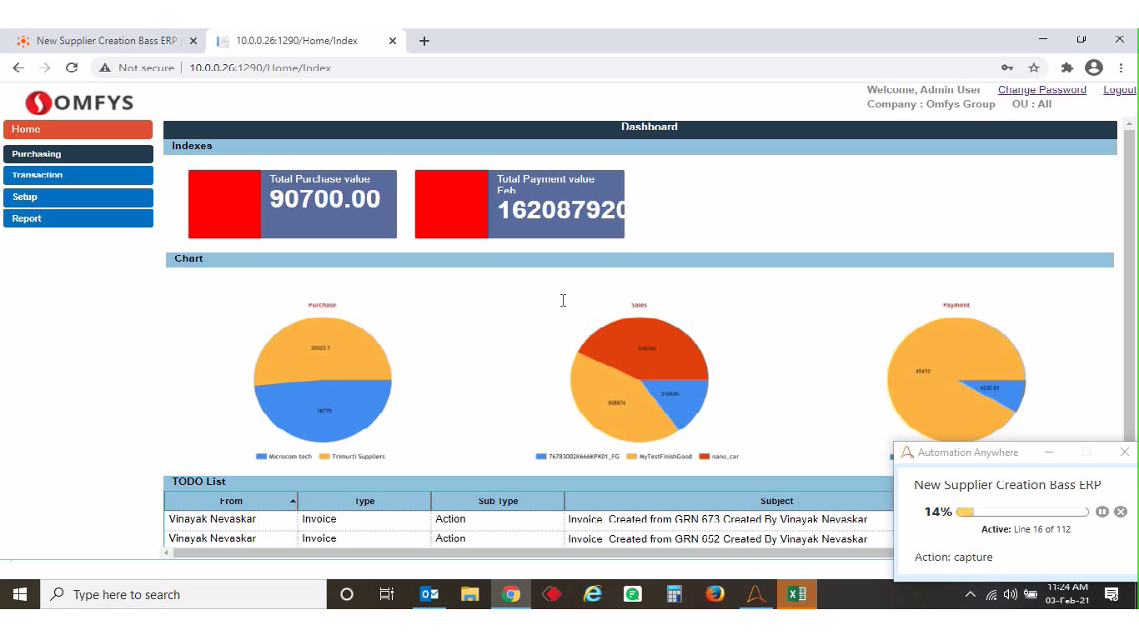Open Outlook from the taskbar
The image size is (1139, 640).
pyautogui.click(x=429, y=594)
